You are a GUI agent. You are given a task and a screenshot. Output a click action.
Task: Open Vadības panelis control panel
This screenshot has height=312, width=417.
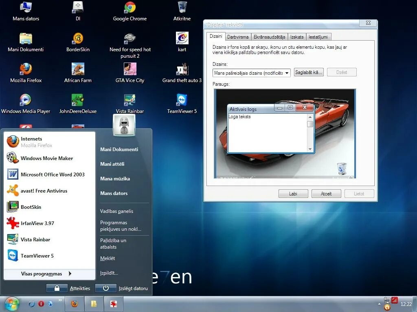(116, 211)
